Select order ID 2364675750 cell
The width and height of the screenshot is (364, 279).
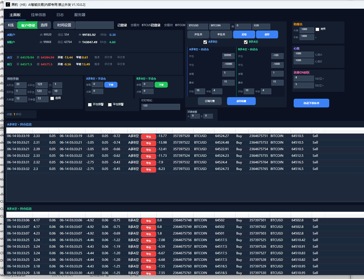tap(182, 233)
